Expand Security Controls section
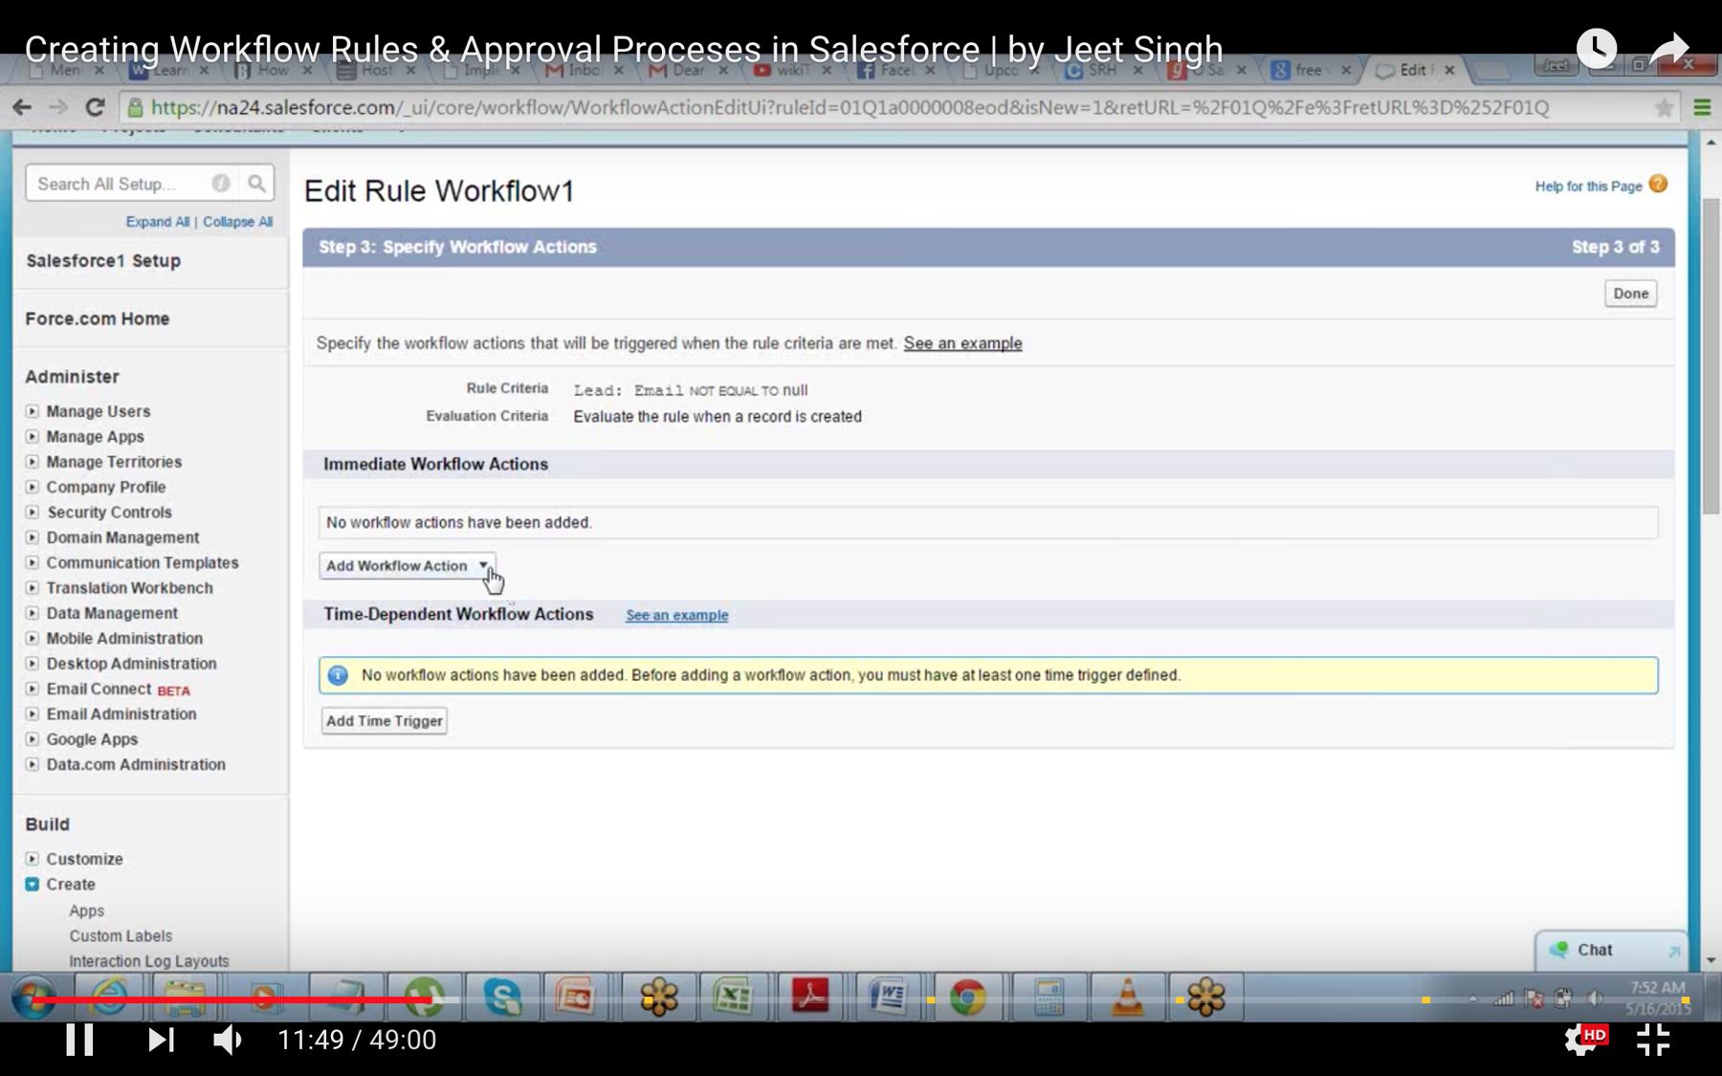The height and width of the screenshot is (1076, 1722). (33, 512)
